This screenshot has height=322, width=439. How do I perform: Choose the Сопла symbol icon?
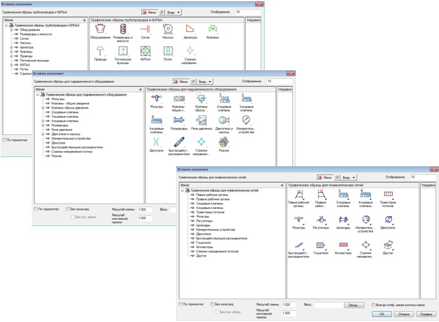[x=146, y=29]
